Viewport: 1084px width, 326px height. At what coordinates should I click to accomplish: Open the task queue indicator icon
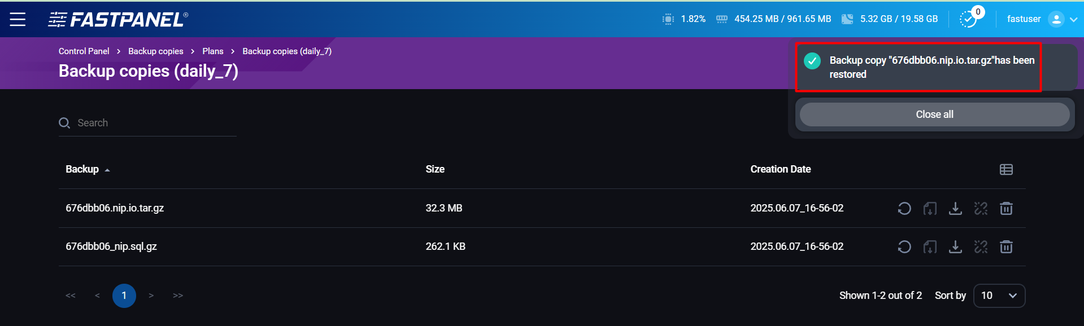point(969,19)
